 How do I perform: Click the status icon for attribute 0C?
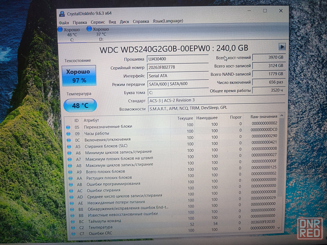(x=69, y=140)
